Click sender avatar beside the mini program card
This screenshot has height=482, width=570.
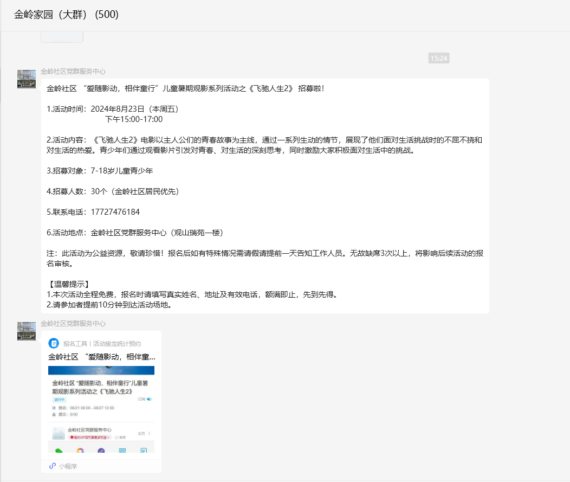[x=27, y=331]
